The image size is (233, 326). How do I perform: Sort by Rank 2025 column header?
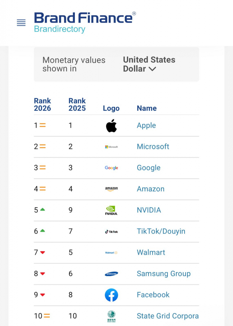point(77,104)
